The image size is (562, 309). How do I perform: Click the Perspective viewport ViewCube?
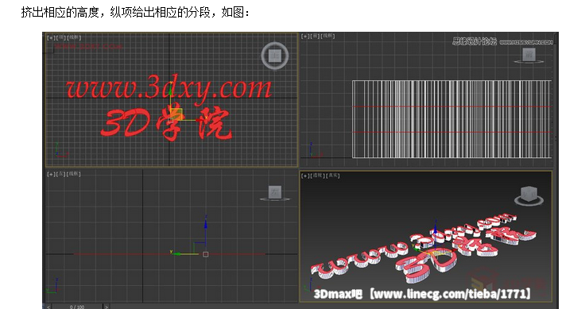[x=529, y=196]
